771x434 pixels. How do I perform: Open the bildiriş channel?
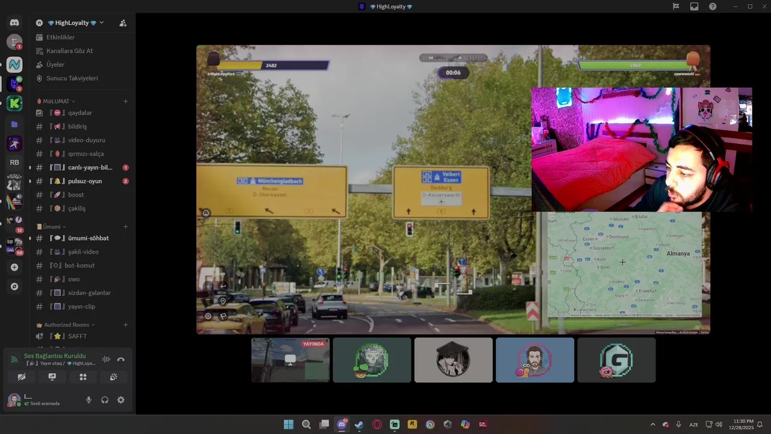[x=83, y=127]
